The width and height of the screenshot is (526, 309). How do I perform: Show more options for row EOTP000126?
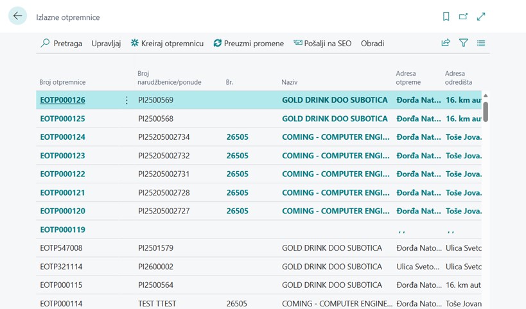127,100
